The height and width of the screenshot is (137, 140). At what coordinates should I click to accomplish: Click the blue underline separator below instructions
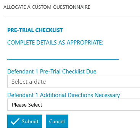tap(63, 59)
